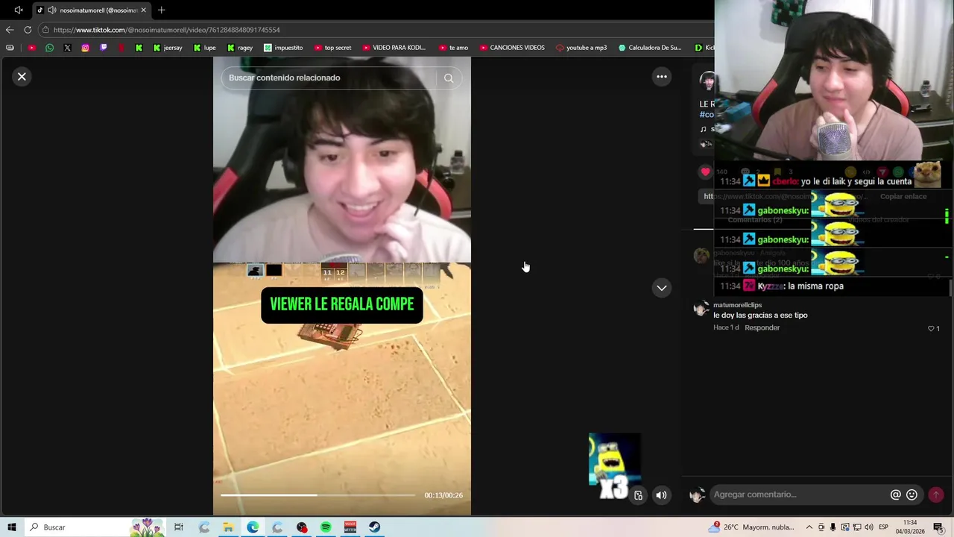Like the matumorellclips comment heart
This screenshot has height=537, width=954.
pyautogui.click(x=931, y=328)
